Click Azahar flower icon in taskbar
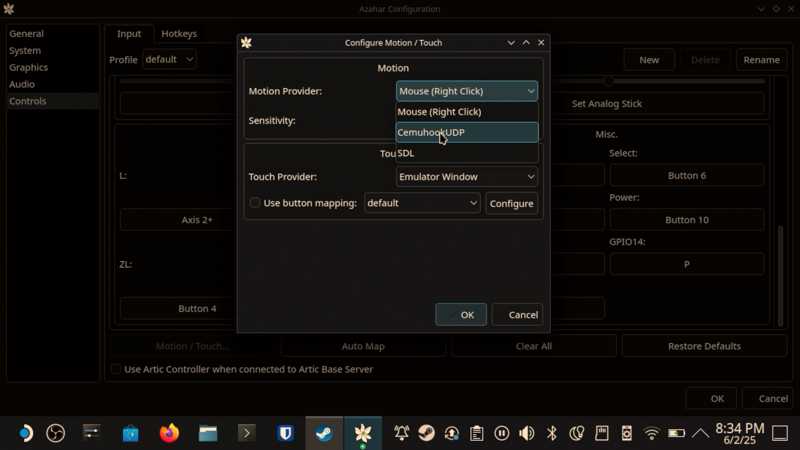Viewport: 800px width, 450px height. tap(363, 433)
